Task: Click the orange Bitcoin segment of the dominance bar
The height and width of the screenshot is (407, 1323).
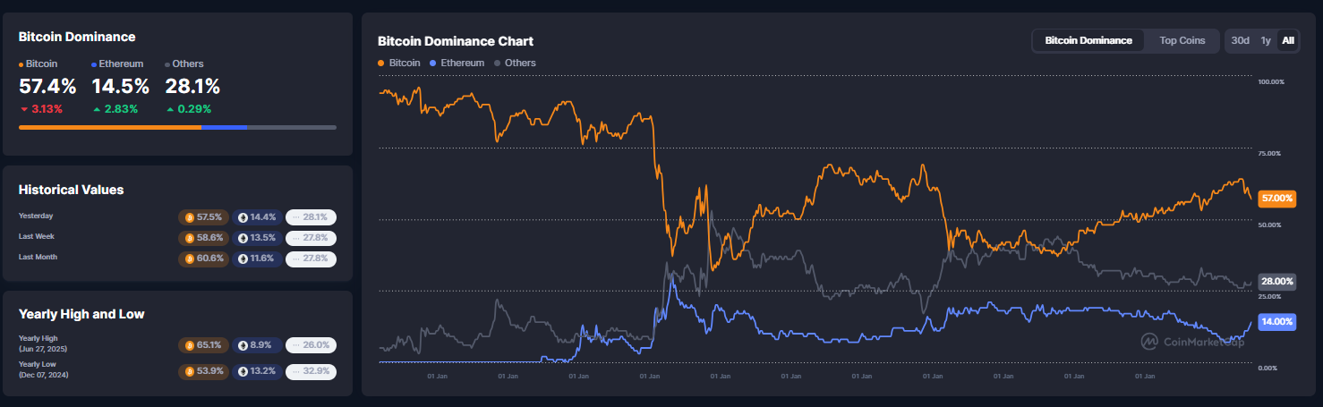Action: (x=109, y=127)
